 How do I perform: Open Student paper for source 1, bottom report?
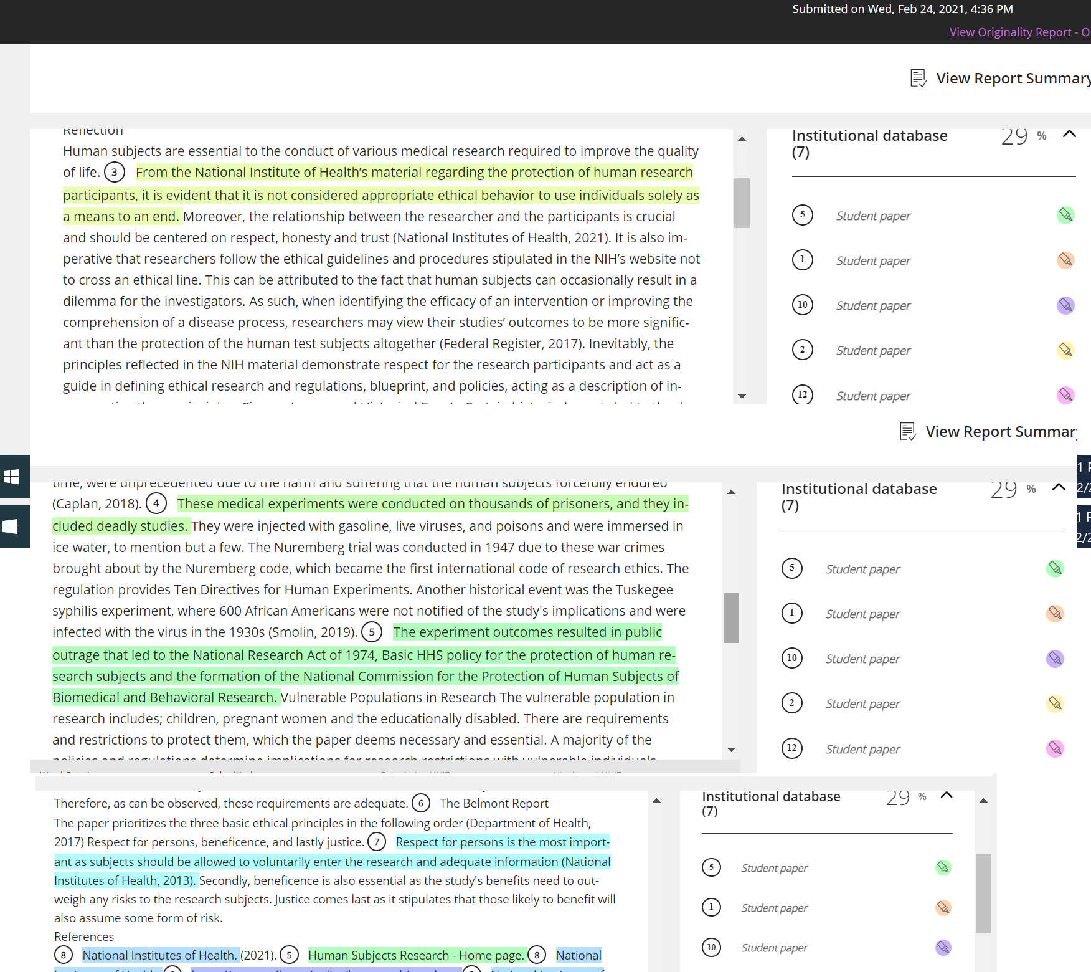pos(774,908)
